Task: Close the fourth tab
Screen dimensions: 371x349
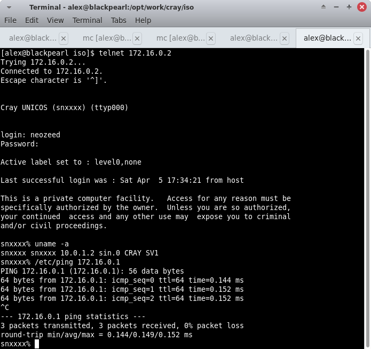Action: [x=285, y=38]
